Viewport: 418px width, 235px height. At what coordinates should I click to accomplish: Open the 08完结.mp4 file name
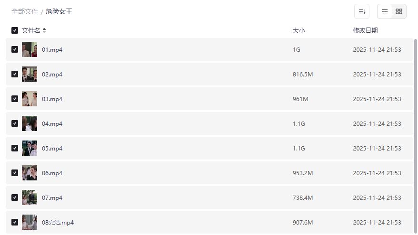58,222
